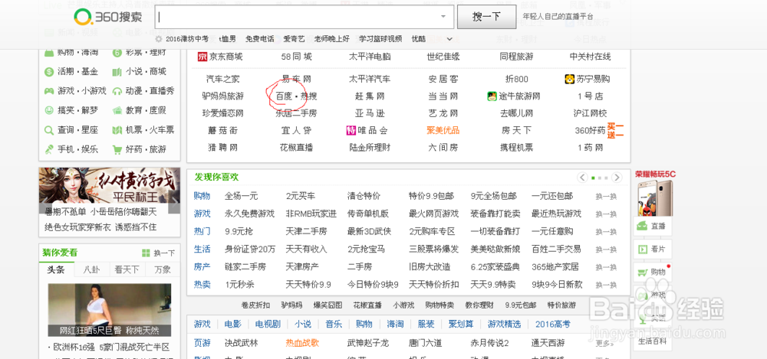Refresh the 热门 row with 换一换
Screen dimensions: 767x359
(x=606, y=231)
